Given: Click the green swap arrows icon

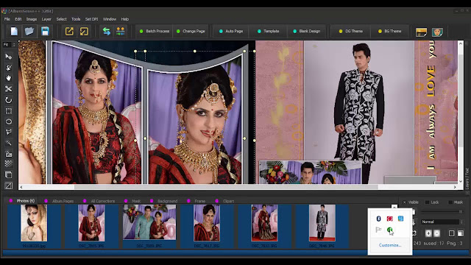Looking at the screenshot, I should click(106, 31).
